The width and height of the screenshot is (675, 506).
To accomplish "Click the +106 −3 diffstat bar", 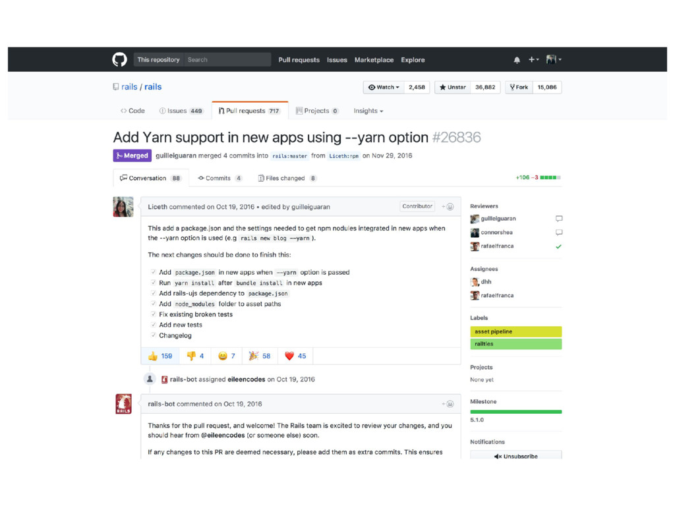I will coord(538,178).
